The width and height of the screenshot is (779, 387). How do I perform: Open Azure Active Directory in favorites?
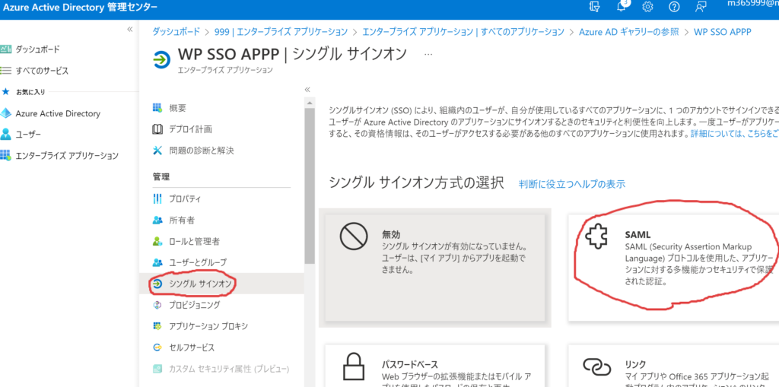58,113
